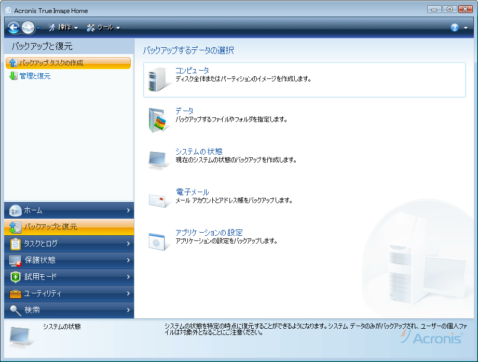Click the orange toolbox icon for ユーティリティ
This screenshot has width=478, height=362.
coord(15,293)
